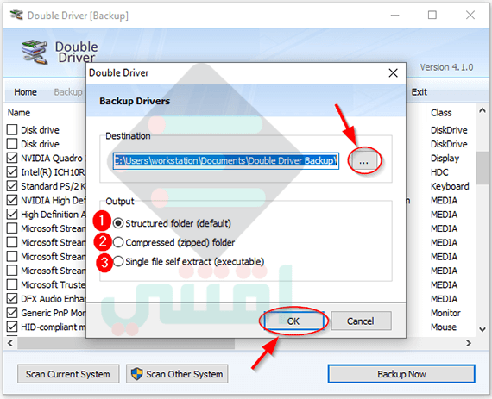This screenshot has height=399, width=492.
Task: Uncheck Standard PS/2 Keyboard checkbox
Action: (12, 186)
